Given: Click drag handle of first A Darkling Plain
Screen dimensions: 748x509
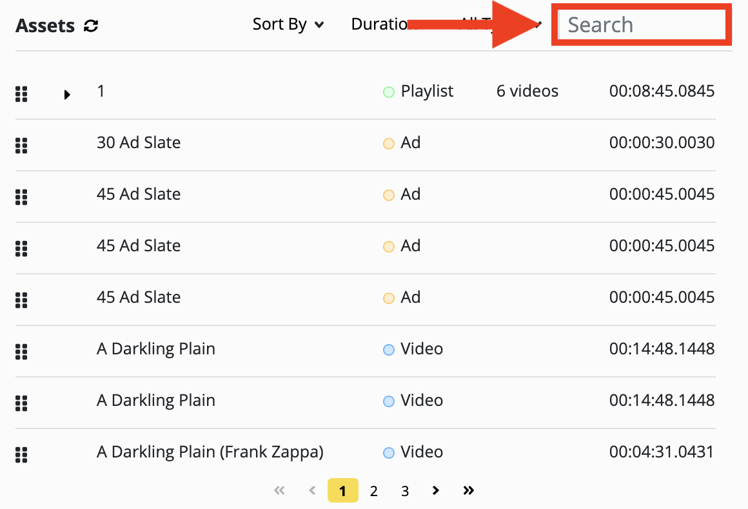Looking at the screenshot, I should 21,352.
